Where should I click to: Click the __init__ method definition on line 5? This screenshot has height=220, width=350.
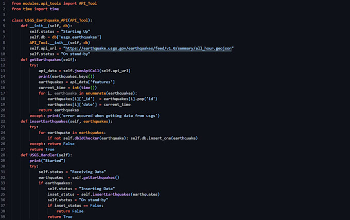(39, 26)
